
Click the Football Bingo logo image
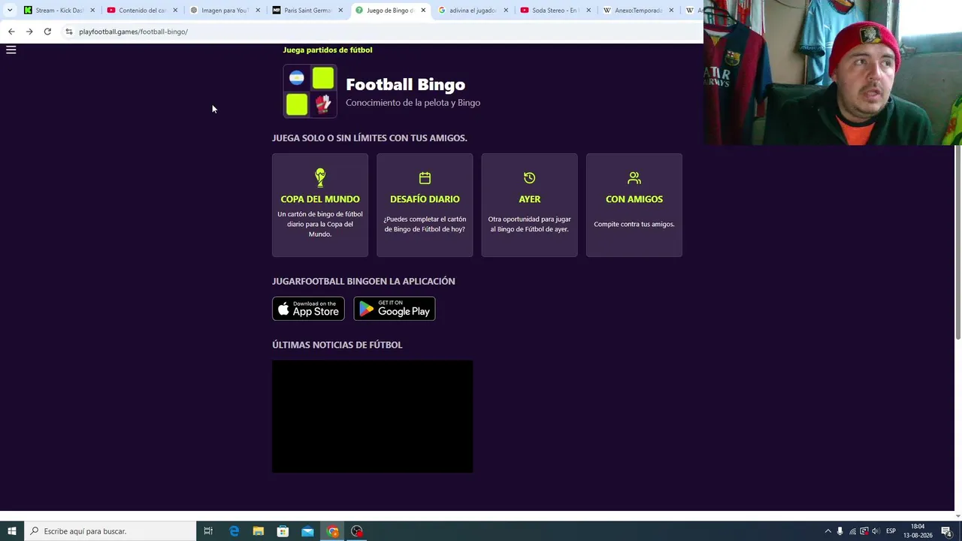(x=310, y=91)
